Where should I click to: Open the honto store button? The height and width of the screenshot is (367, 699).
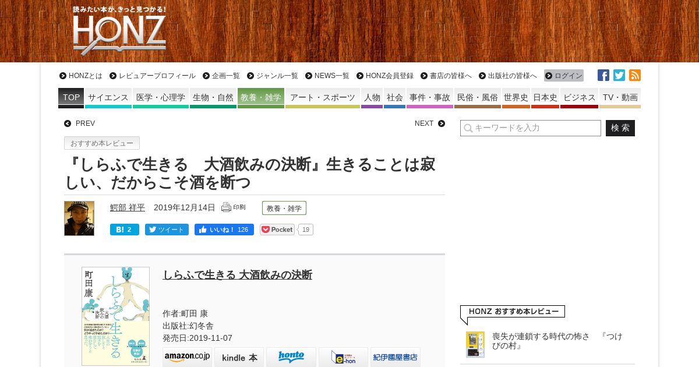[291, 357]
